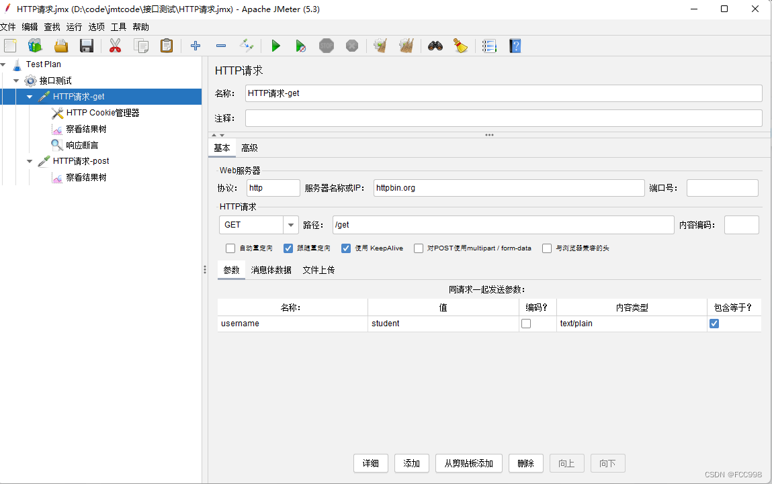Click the 删除 button
772x484 pixels.
coord(526,463)
